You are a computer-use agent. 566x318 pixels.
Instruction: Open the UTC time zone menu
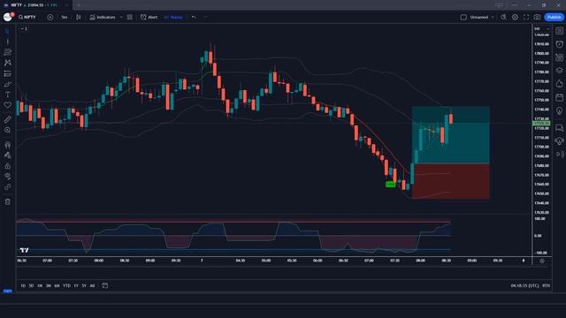click(x=524, y=285)
